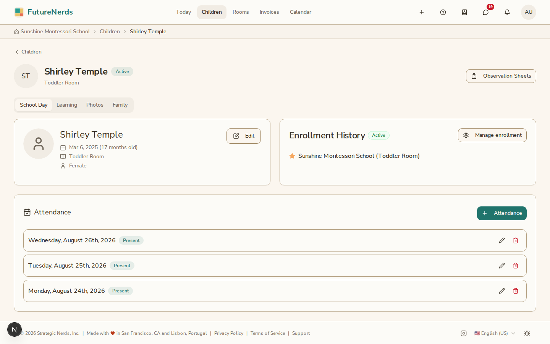Open the Privacy Policy link

tap(229, 333)
